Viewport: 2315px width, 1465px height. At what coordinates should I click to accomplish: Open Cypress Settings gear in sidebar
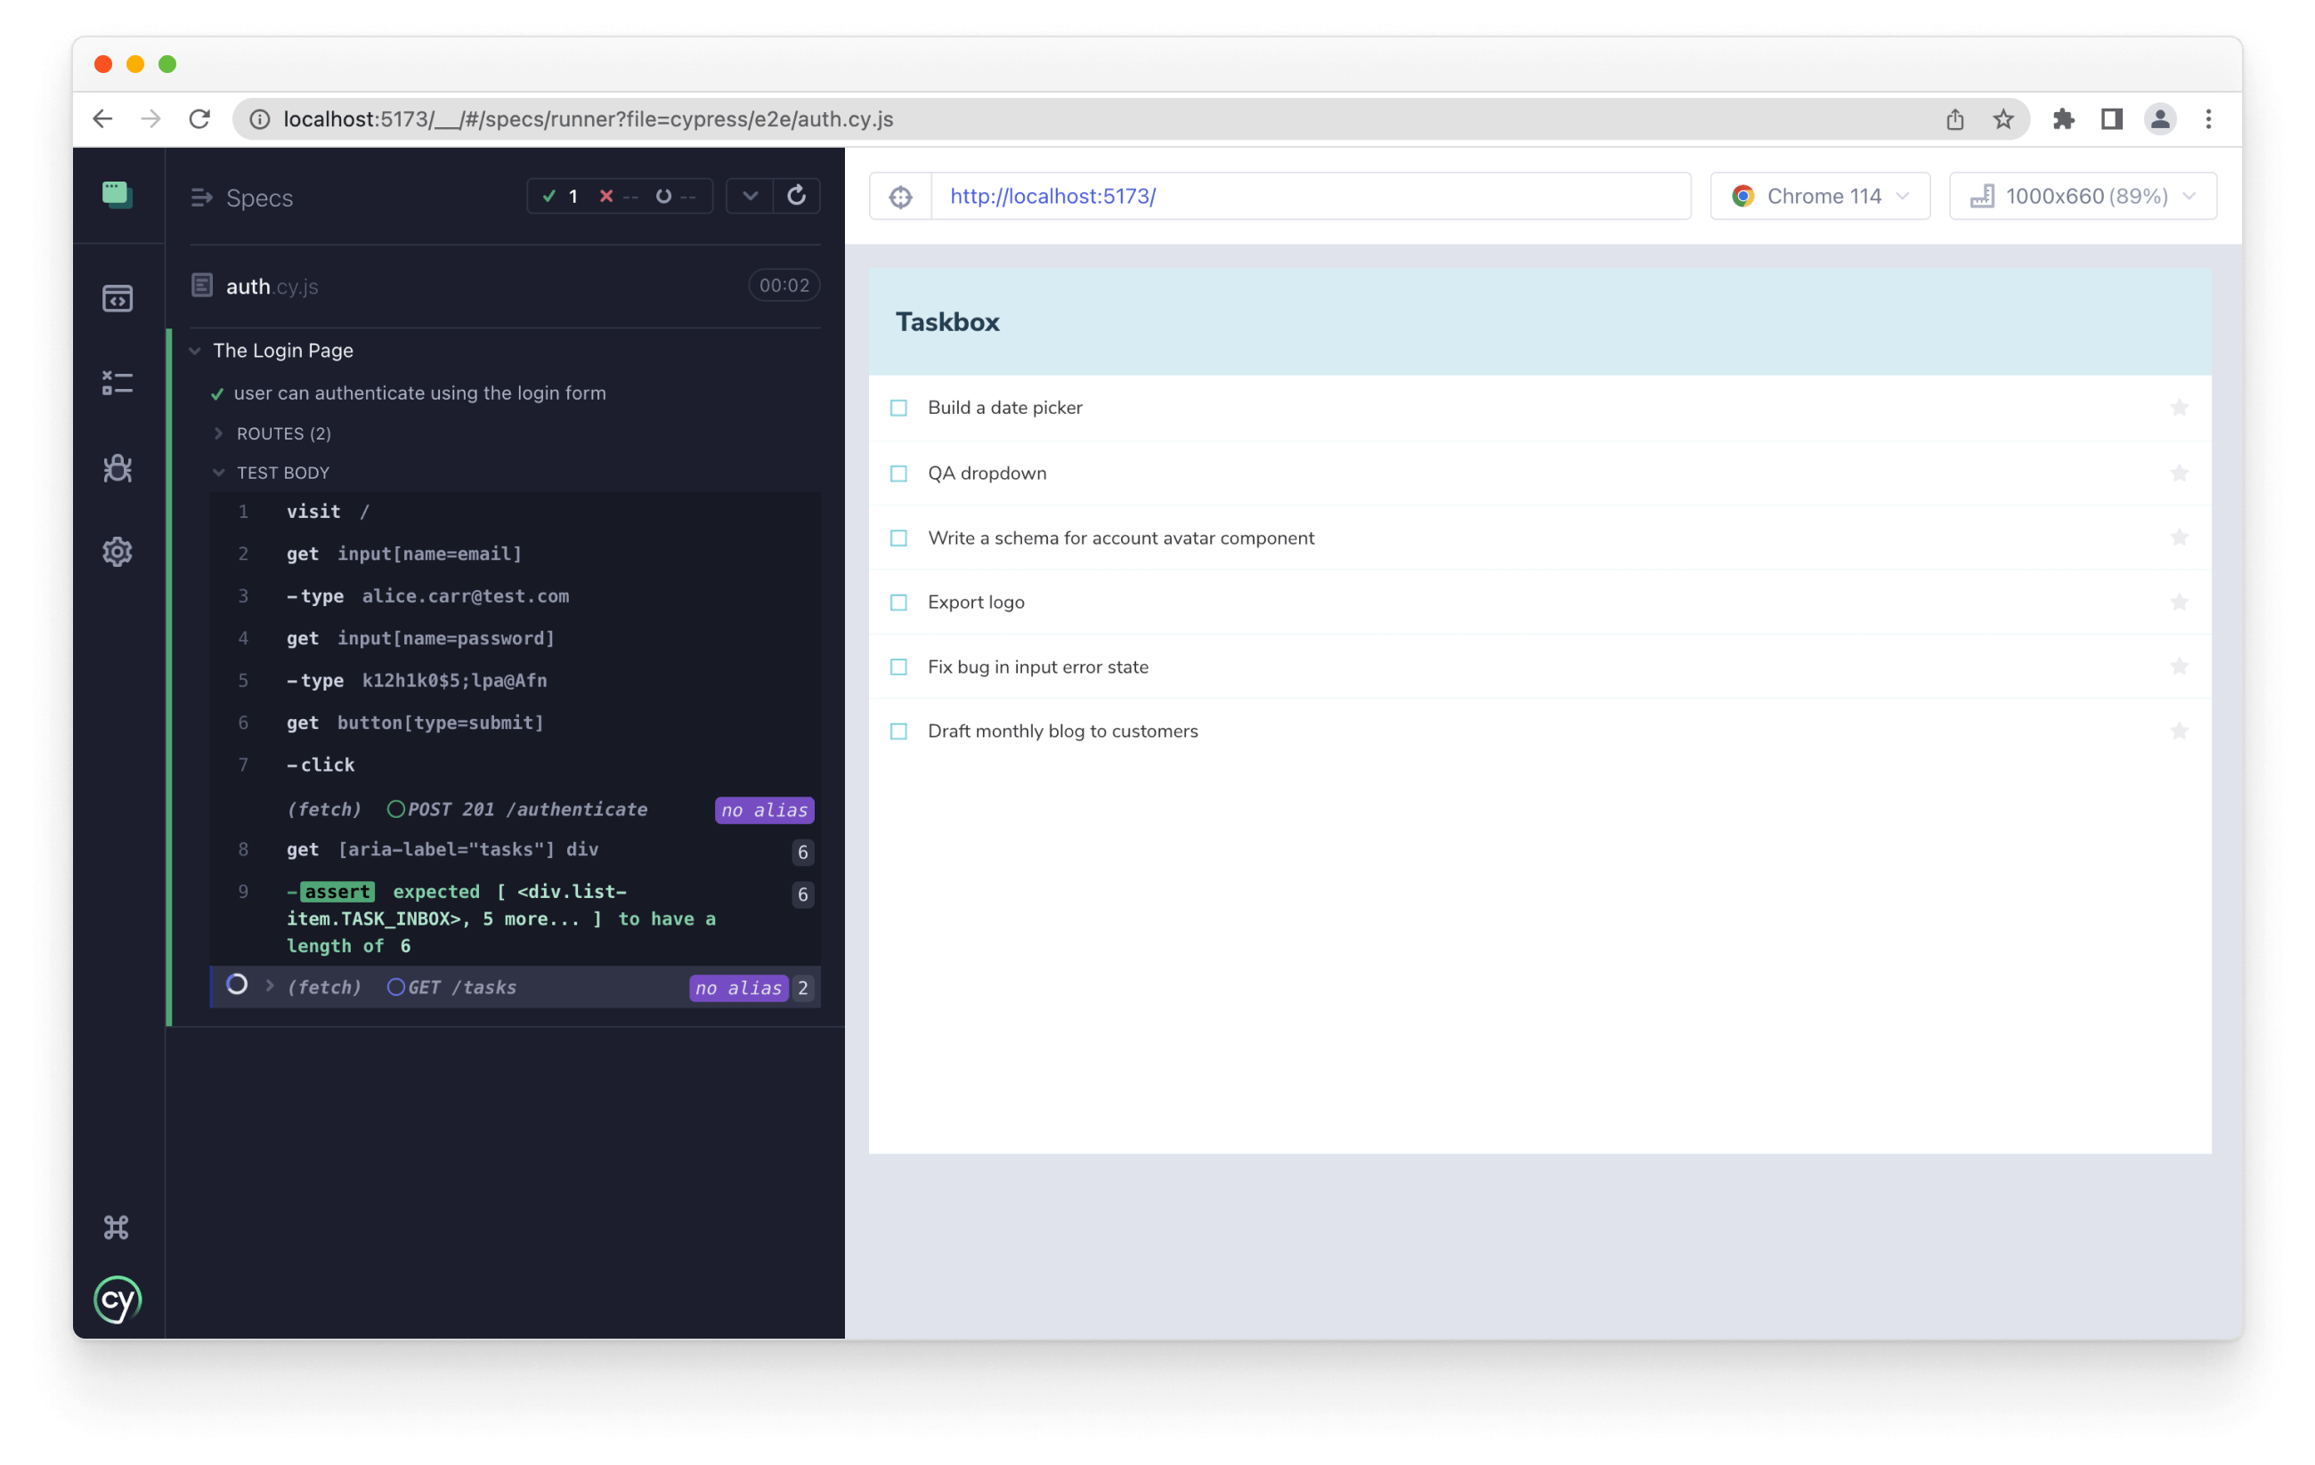click(x=118, y=552)
